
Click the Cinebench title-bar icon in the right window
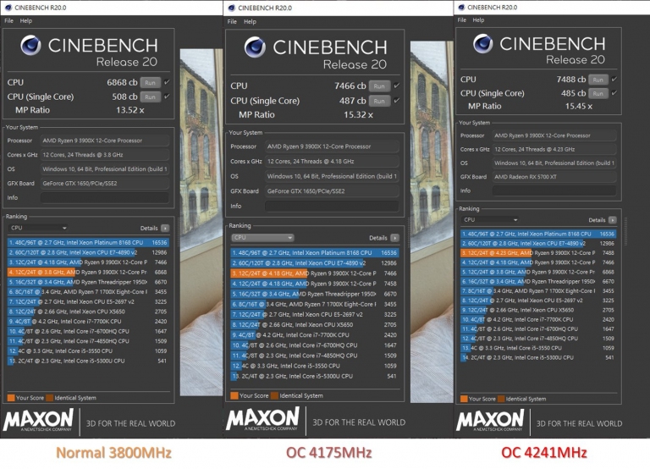[461, 7]
